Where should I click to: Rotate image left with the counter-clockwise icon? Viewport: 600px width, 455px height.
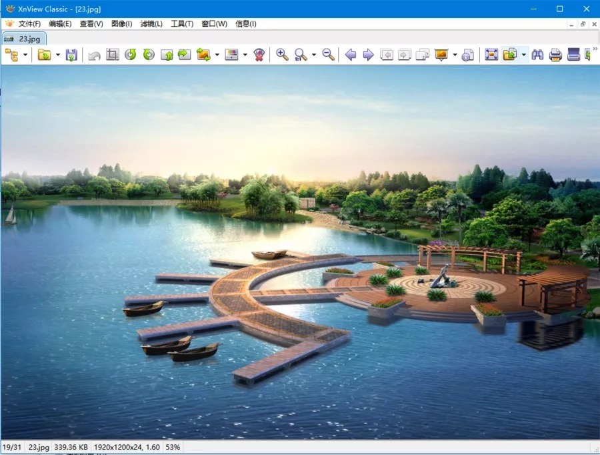click(x=131, y=55)
